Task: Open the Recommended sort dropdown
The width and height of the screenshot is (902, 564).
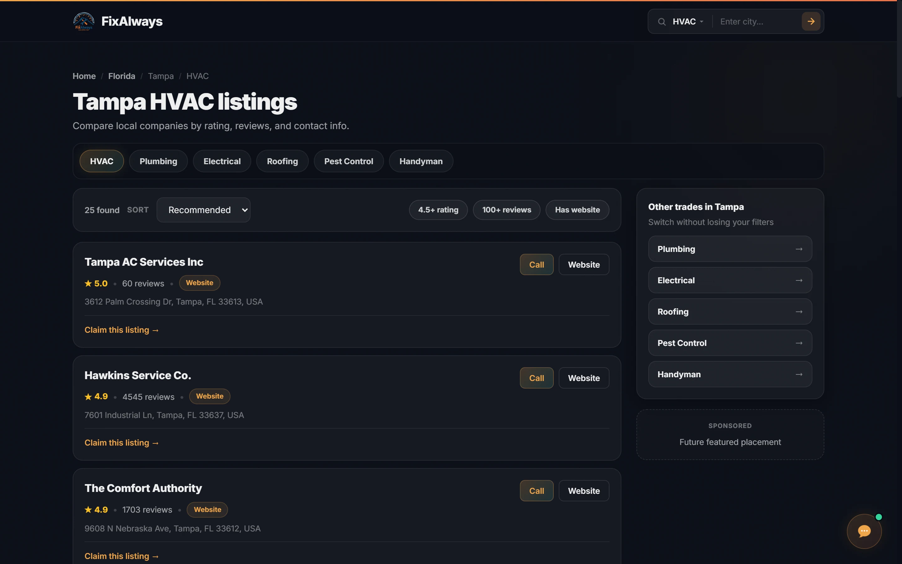Action: (x=204, y=210)
